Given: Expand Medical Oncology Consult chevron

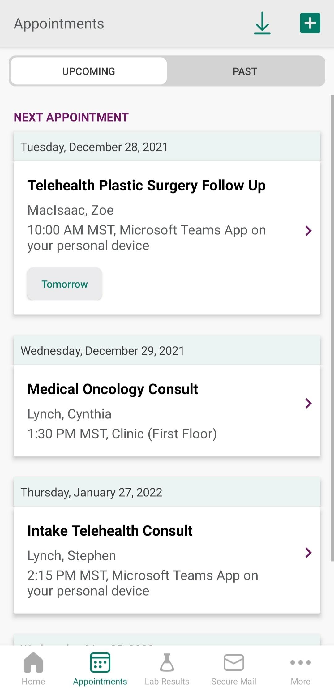Looking at the screenshot, I should [308, 403].
